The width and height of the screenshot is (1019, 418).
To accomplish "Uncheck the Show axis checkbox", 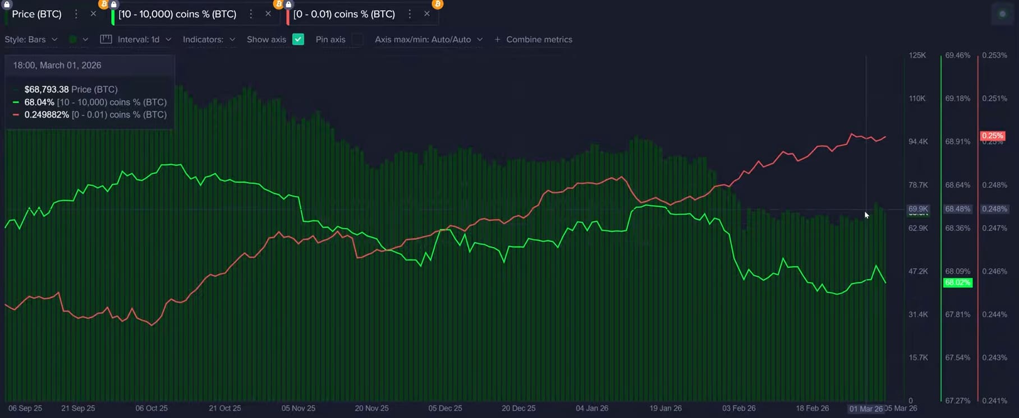I will click(299, 39).
